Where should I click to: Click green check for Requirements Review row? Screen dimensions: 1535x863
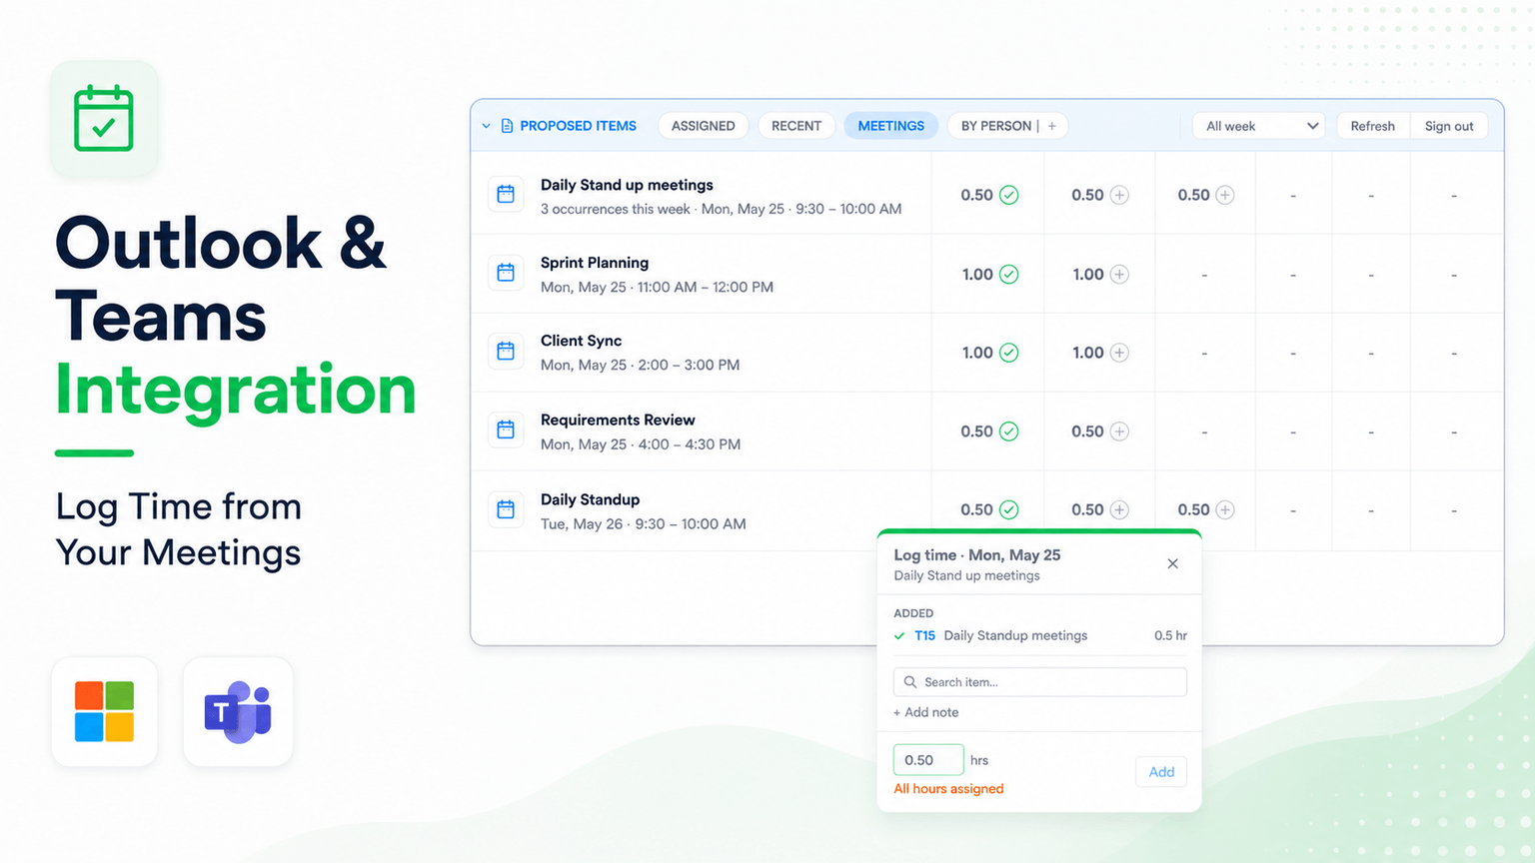point(1009,431)
